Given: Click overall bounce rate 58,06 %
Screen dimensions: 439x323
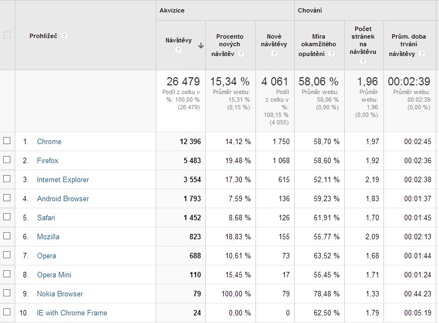Looking at the screenshot, I should pyautogui.click(x=319, y=82).
